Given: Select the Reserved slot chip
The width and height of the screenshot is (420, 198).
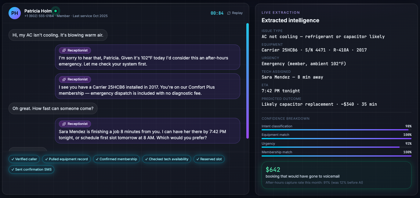Looking at the screenshot, I should [x=209, y=159].
